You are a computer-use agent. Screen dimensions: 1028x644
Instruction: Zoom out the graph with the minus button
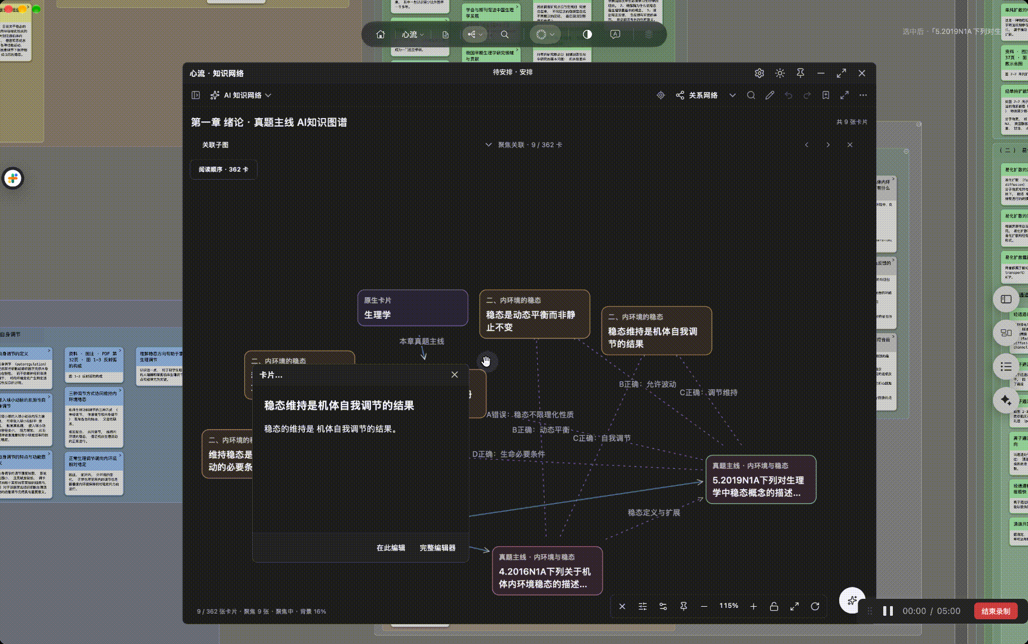click(704, 606)
